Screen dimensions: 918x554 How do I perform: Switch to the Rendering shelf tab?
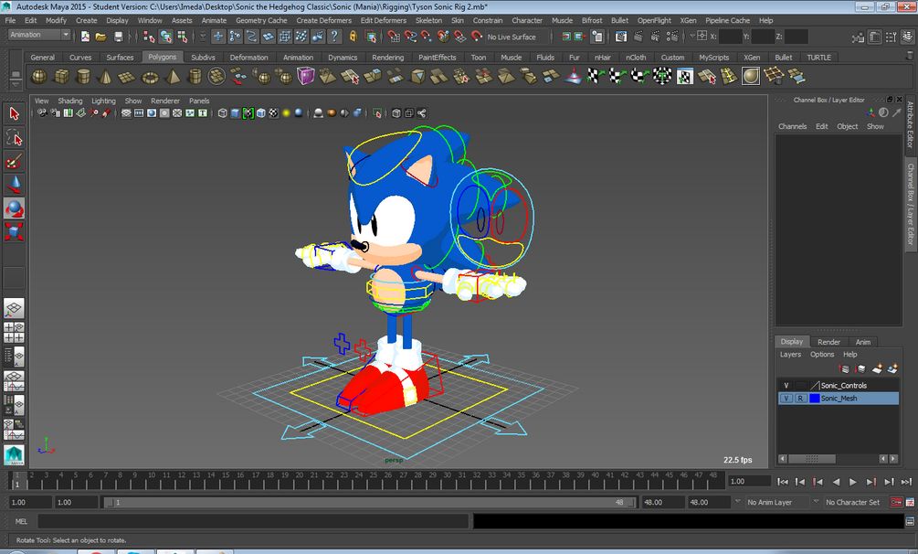pos(387,58)
